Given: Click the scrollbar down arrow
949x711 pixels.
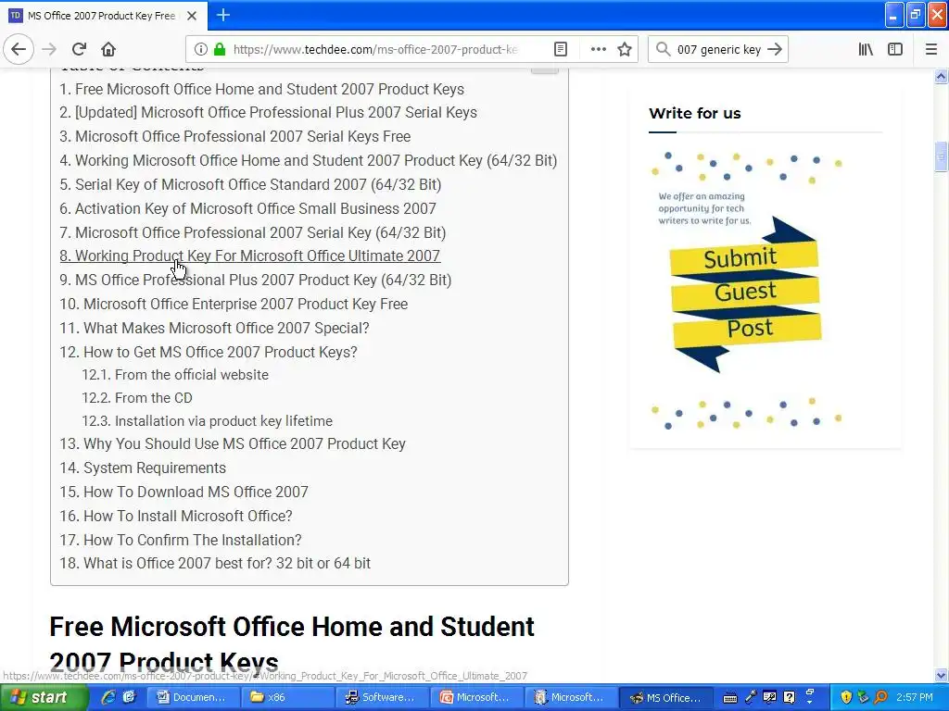Looking at the screenshot, I should coord(941,675).
